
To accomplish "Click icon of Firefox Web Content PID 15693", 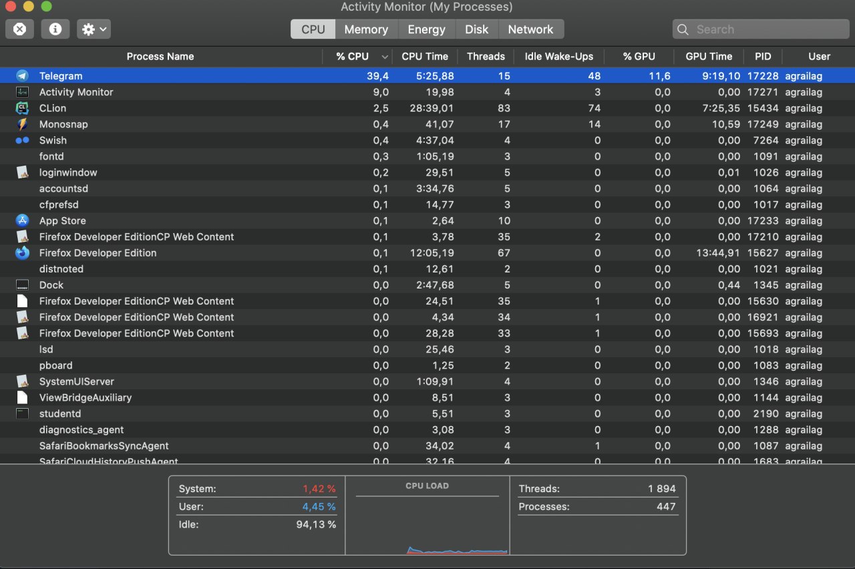I will [x=23, y=333].
